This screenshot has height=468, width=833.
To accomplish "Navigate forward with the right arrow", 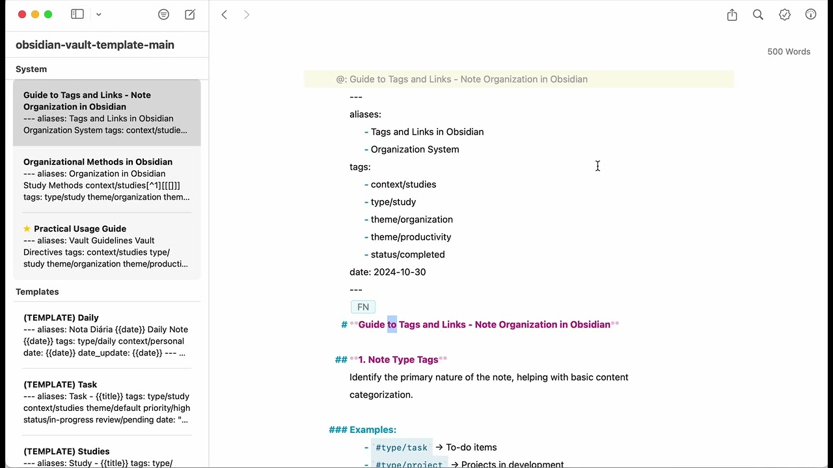I will tap(247, 14).
